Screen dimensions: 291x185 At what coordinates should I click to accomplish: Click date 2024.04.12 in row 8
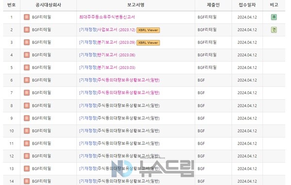[x=247, y=106]
